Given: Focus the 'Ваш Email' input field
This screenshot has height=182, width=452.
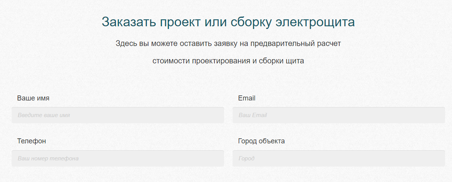Looking at the screenshot, I should 339,115.
